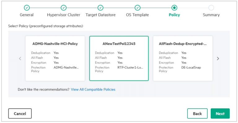Go to the Summary step label
The height and width of the screenshot is (123, 238).
click(x=211, y=15)
